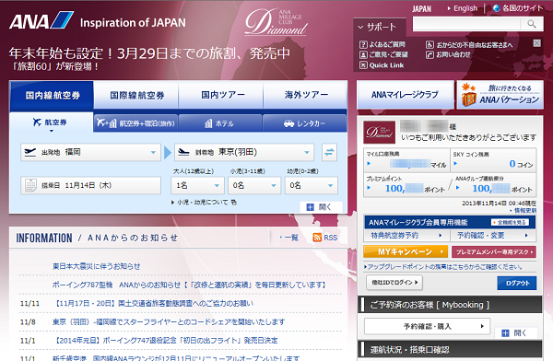Select the レンタカー sub-tab
This screenshot has height=361, width=553.
coord(305,123)
